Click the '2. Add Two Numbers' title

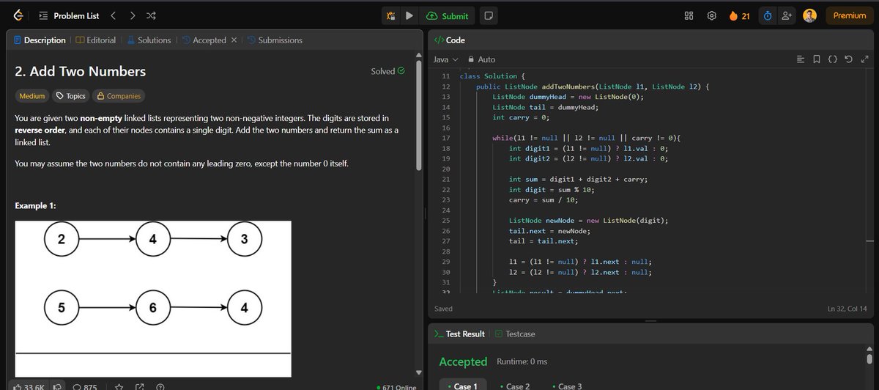point(81,71)
